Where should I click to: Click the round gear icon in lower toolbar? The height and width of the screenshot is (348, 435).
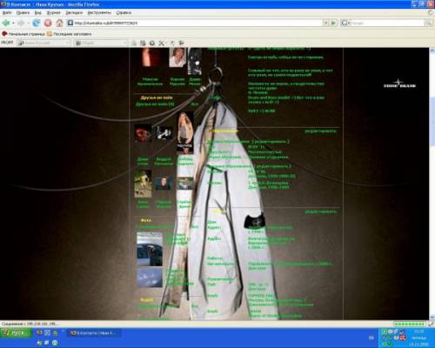(151, 43)
